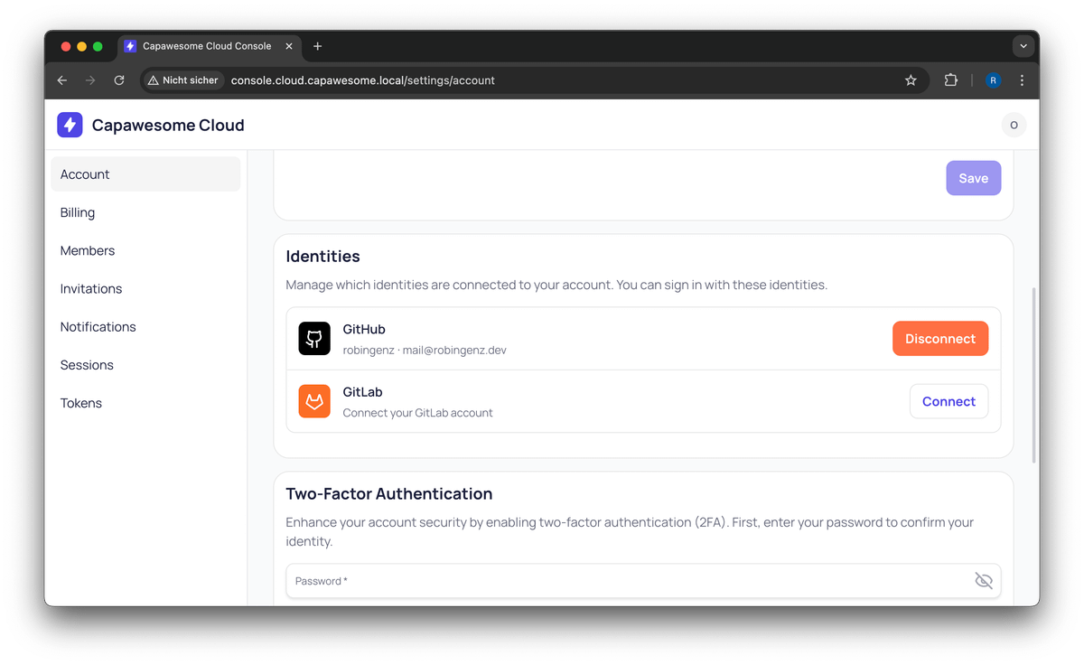Viewport: 1084px width, 665px height.
Task: Disconnect the GitHub account
Action: pos(939,338)
